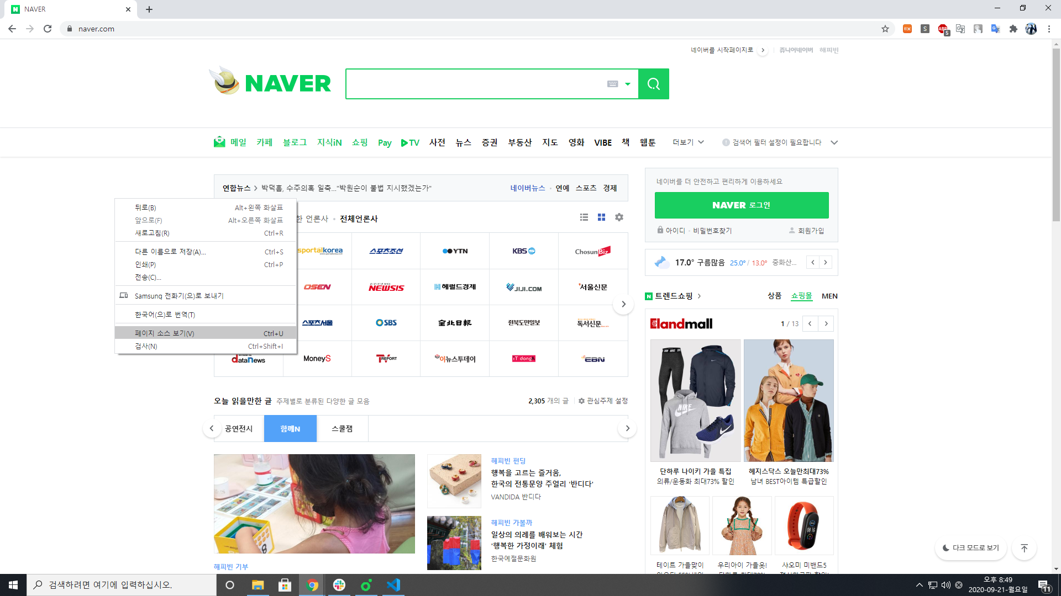Image resolution: width=1061 pixels, height=596 pixels.
Task: Select the 쇼핑몰 tab in trend shopping
Action: [801, 296]
